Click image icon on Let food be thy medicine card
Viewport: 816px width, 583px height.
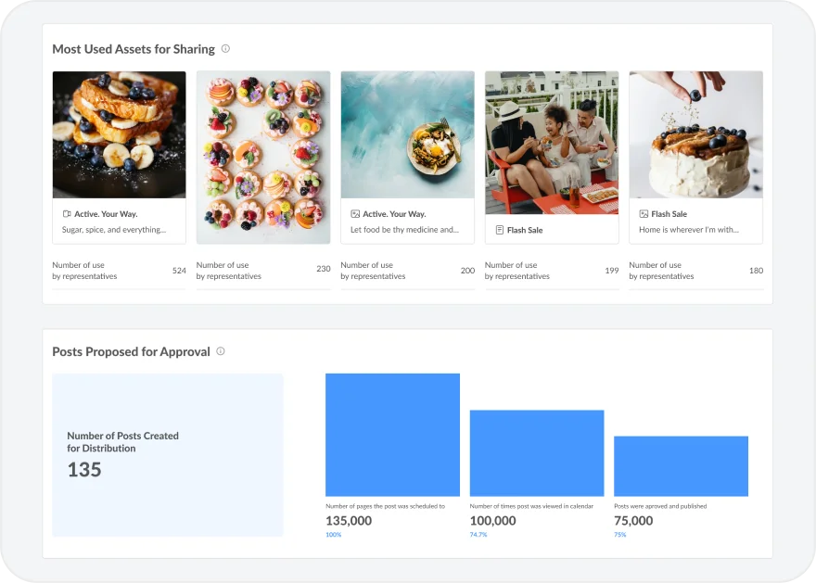[x=355, y=214]
